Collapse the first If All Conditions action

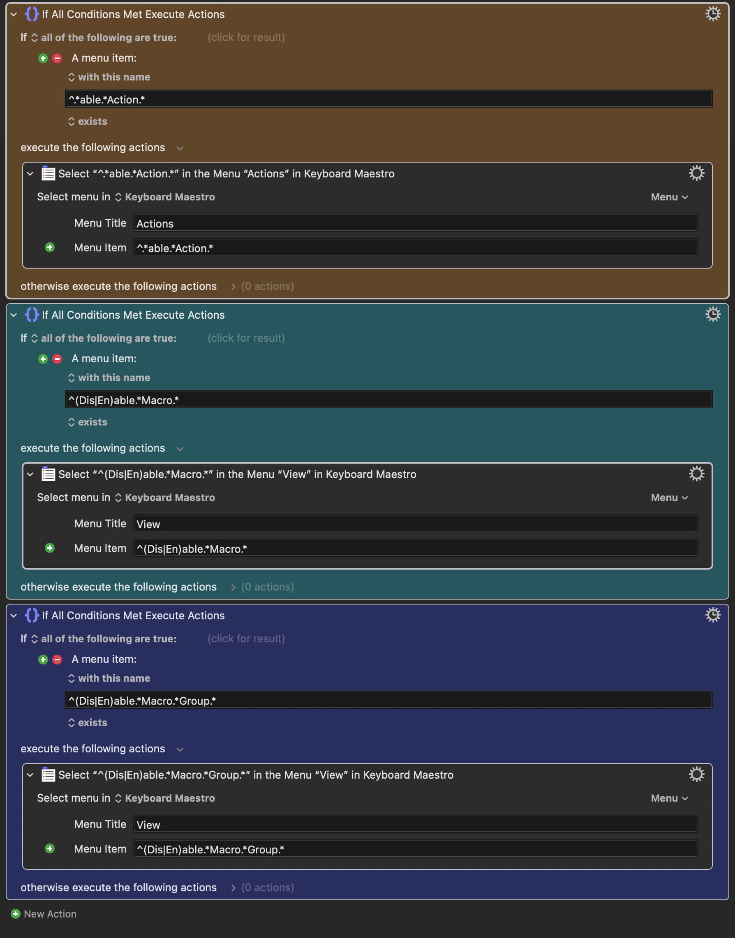pos(14,14)
